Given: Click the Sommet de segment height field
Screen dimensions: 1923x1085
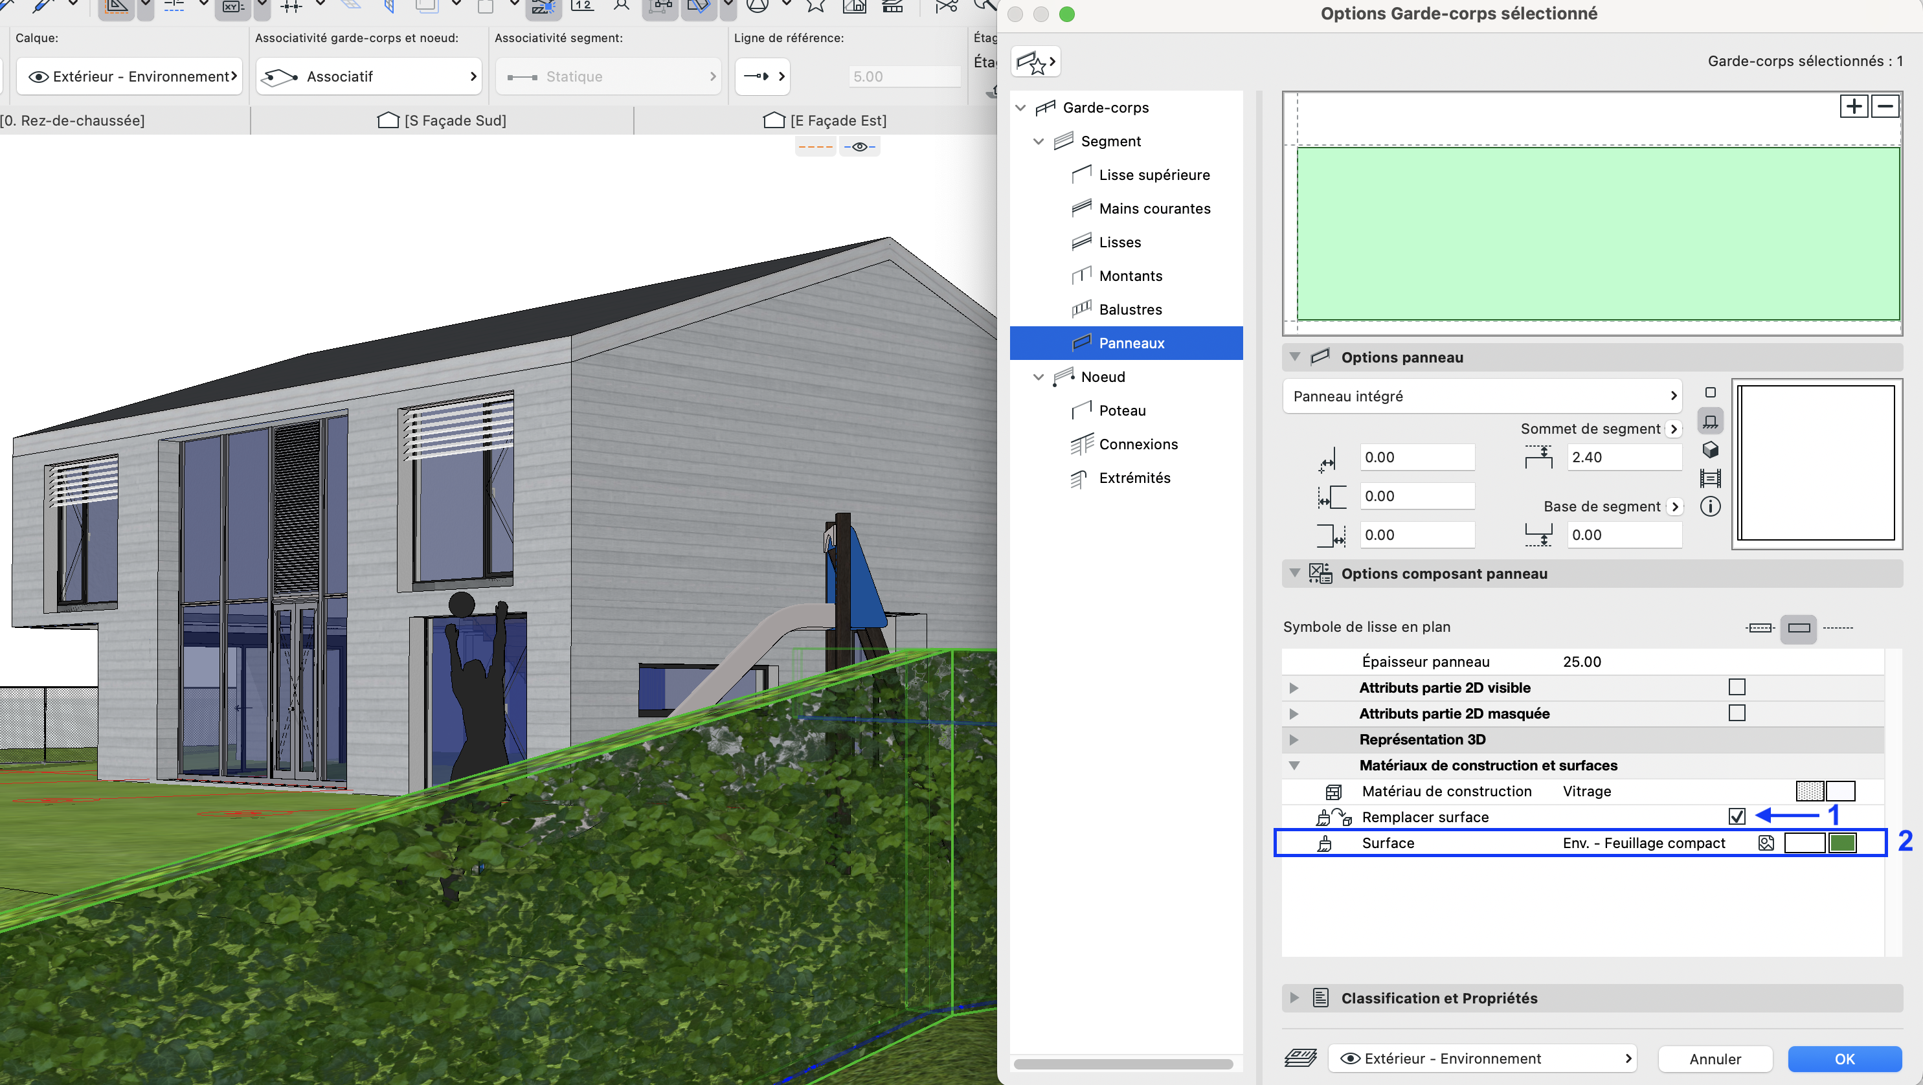Looking at the screenshot, I should [x=1624, y=458].
